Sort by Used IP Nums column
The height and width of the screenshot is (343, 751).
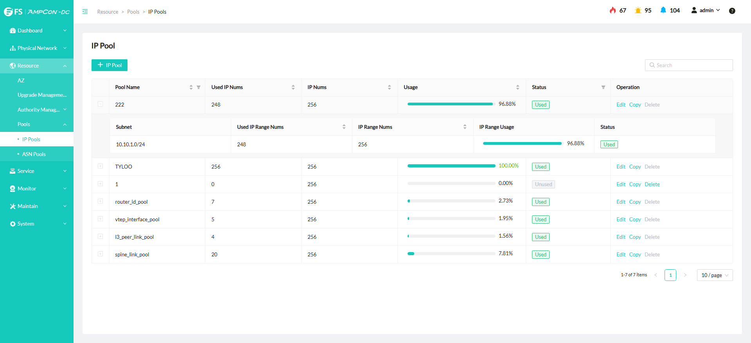click(293, 87)
